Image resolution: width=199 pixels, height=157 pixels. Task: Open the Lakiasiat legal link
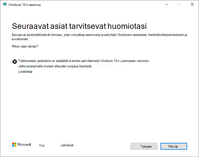coord(67,145)
